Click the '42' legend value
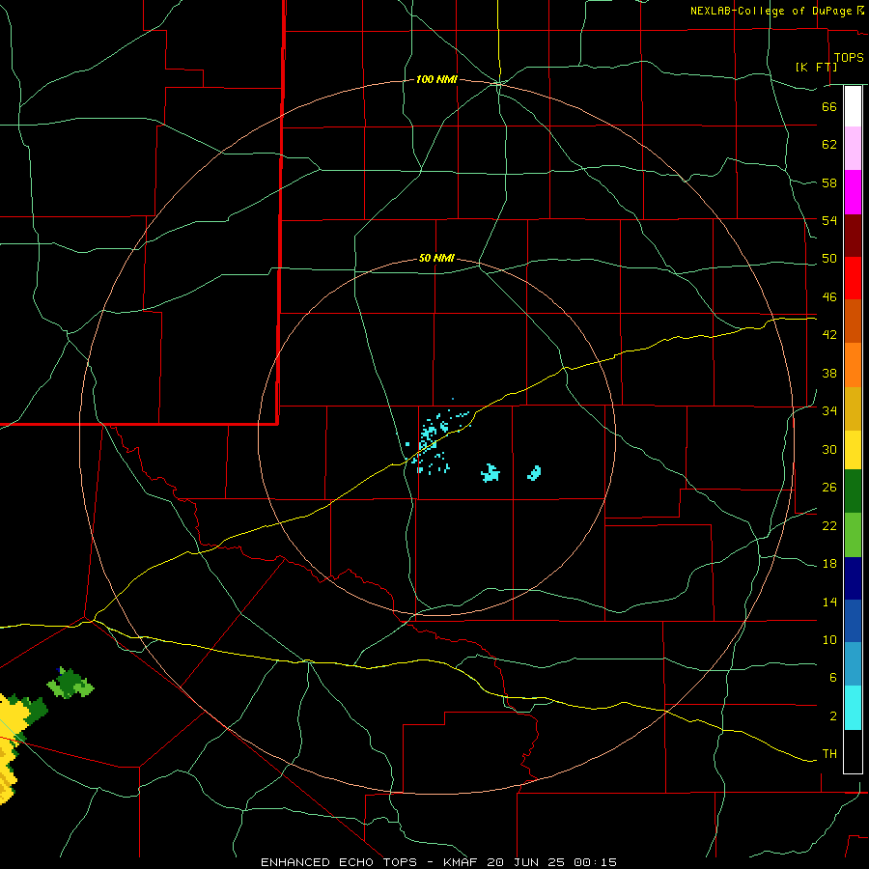This screenshot has height=869, width=869. [829, 335]
